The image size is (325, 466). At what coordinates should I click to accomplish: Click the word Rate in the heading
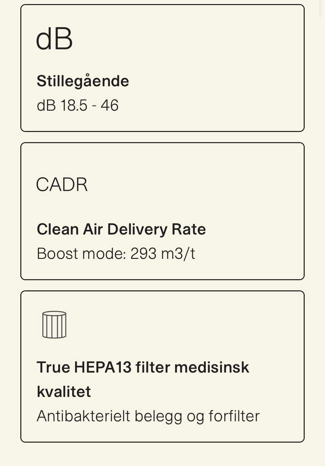(x=189, y=229)
